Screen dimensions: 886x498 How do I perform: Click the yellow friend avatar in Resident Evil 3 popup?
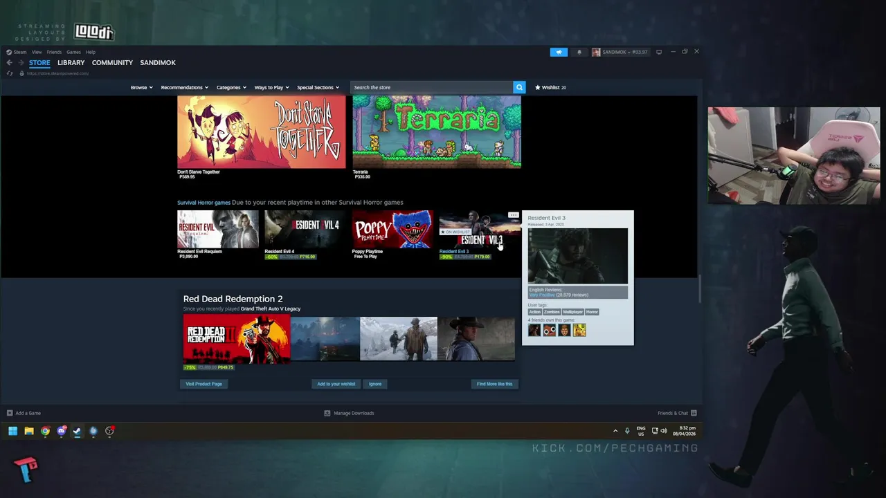coord(579,331)
